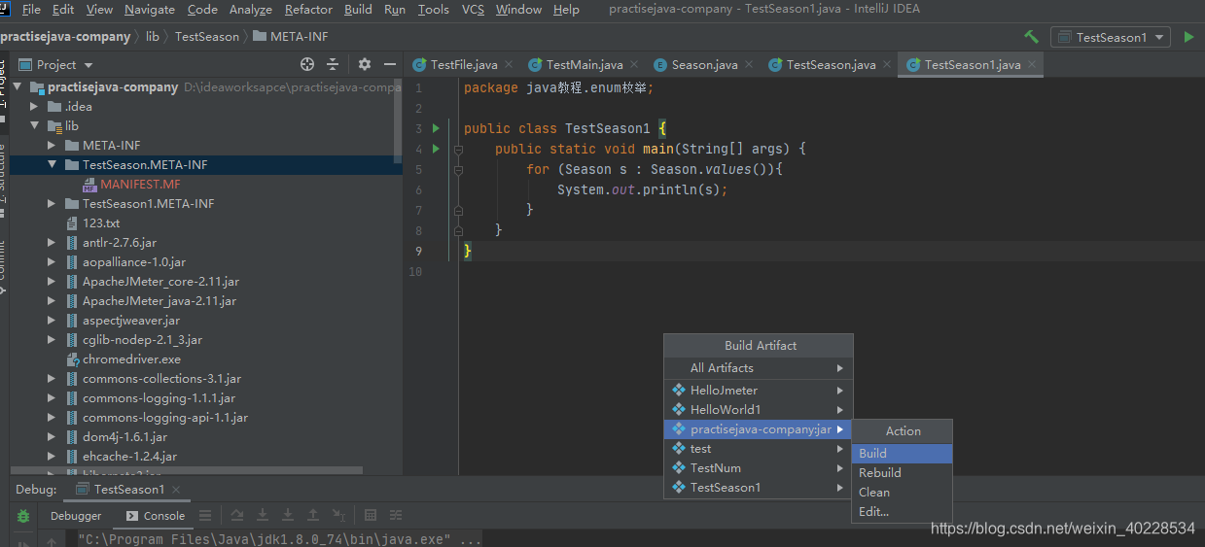The image size is (1205, 547).
Task: Open the Analyze menu
Action: pyautogui.click(x=251, y=10)
